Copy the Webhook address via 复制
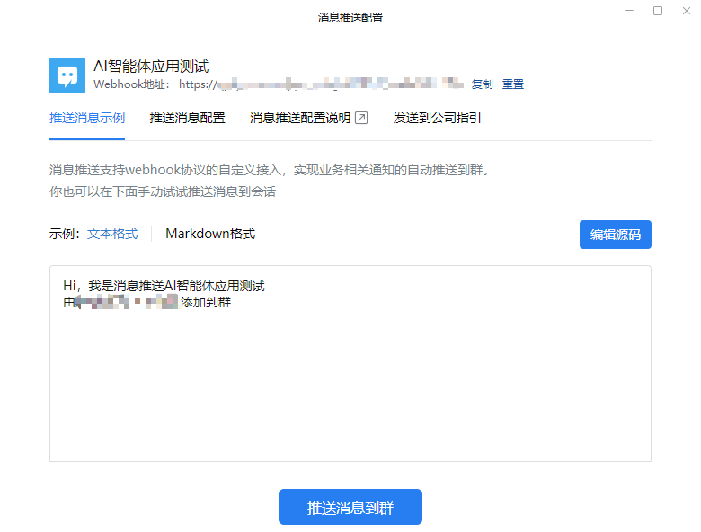This screenshot has height=532, width=701. pyautogui.click(x=482, y=84)
